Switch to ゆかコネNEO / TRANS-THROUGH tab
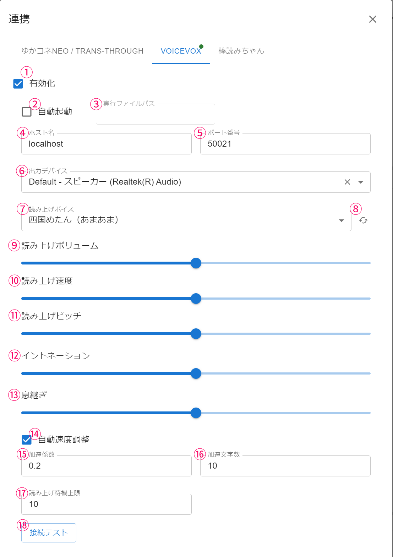The image size is (393, 557). coord(82,51)
